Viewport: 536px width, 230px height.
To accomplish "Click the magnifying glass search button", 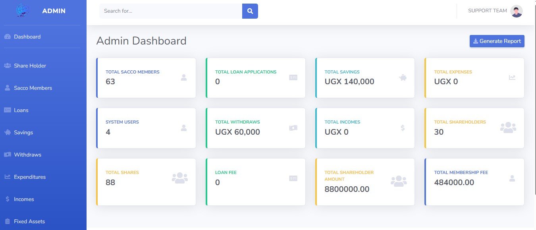I will pos(250,11).
